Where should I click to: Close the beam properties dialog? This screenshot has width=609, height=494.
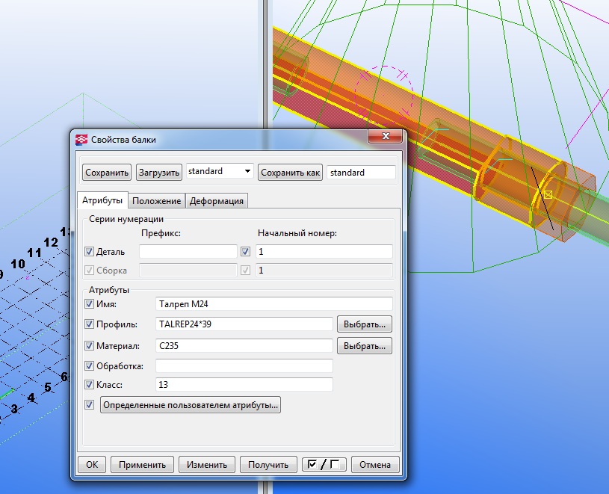[385, 138]
